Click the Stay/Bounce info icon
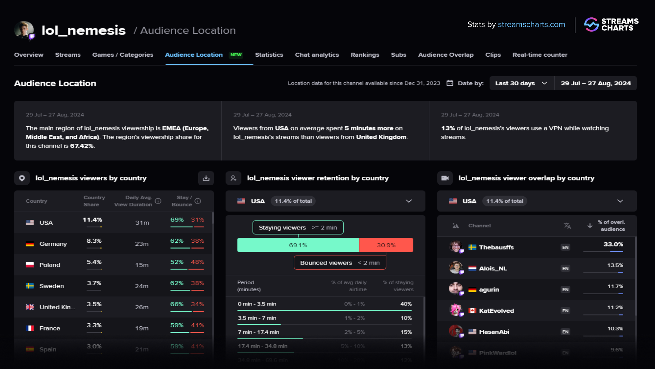The image size is (655, 369). pyautogui.click(x=198, y=201)
